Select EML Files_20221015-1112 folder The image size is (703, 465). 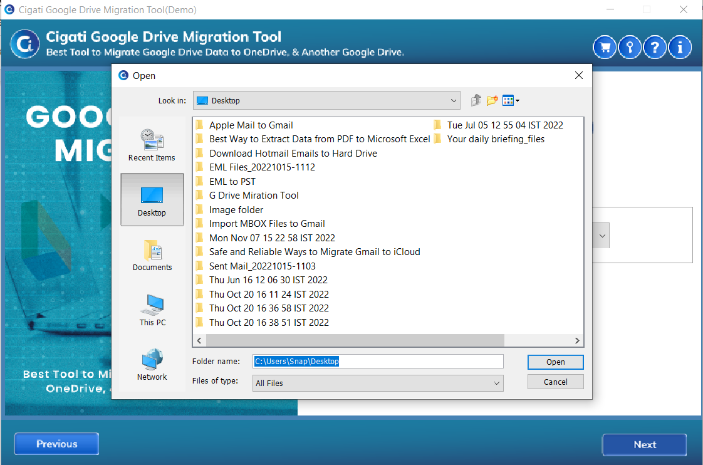(x=255, y=167)
